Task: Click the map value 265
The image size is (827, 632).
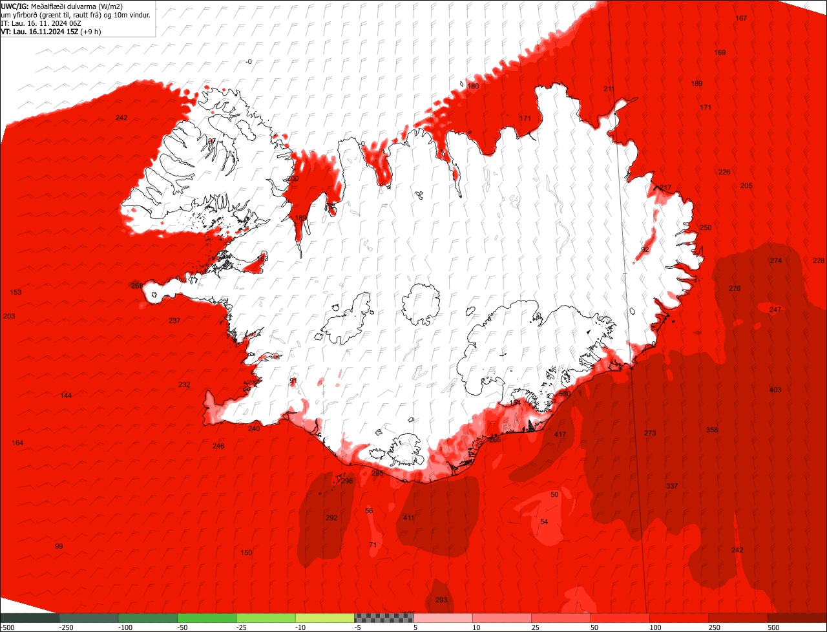Action: pyautogui.click(x=495, y=439)
